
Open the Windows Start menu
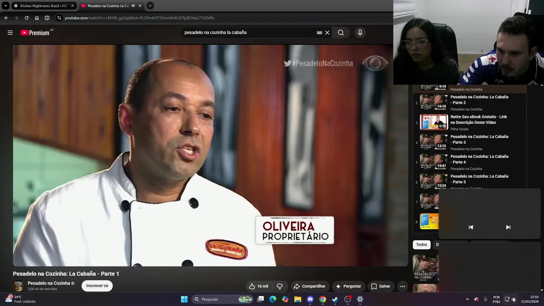pos(184,299)
